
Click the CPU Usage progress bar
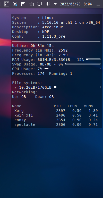tap(73, 68)
